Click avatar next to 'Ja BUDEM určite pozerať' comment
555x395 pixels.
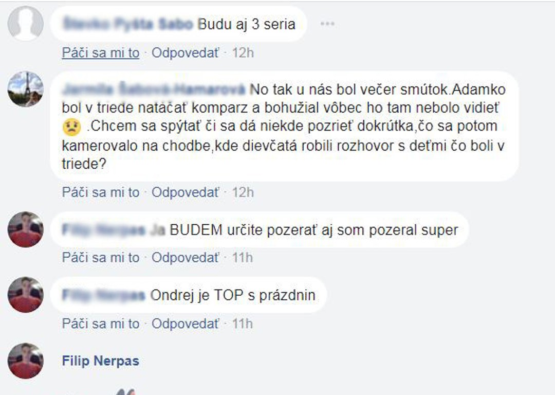click(26, 229)
